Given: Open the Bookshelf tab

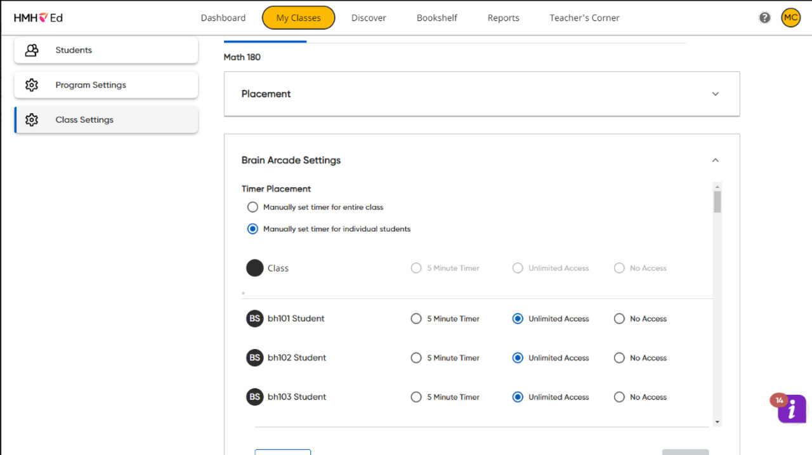Looking at the screenshot, I should click(437, 18).
